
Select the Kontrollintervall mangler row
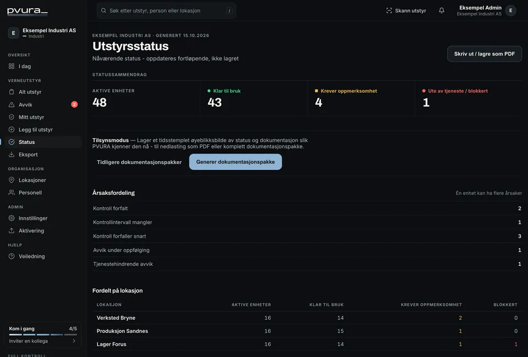coord(307,222)
